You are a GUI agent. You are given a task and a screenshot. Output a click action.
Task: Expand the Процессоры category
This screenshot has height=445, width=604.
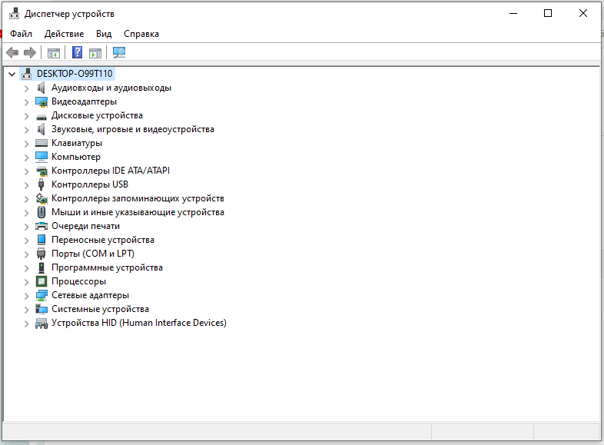pos(26,282)
